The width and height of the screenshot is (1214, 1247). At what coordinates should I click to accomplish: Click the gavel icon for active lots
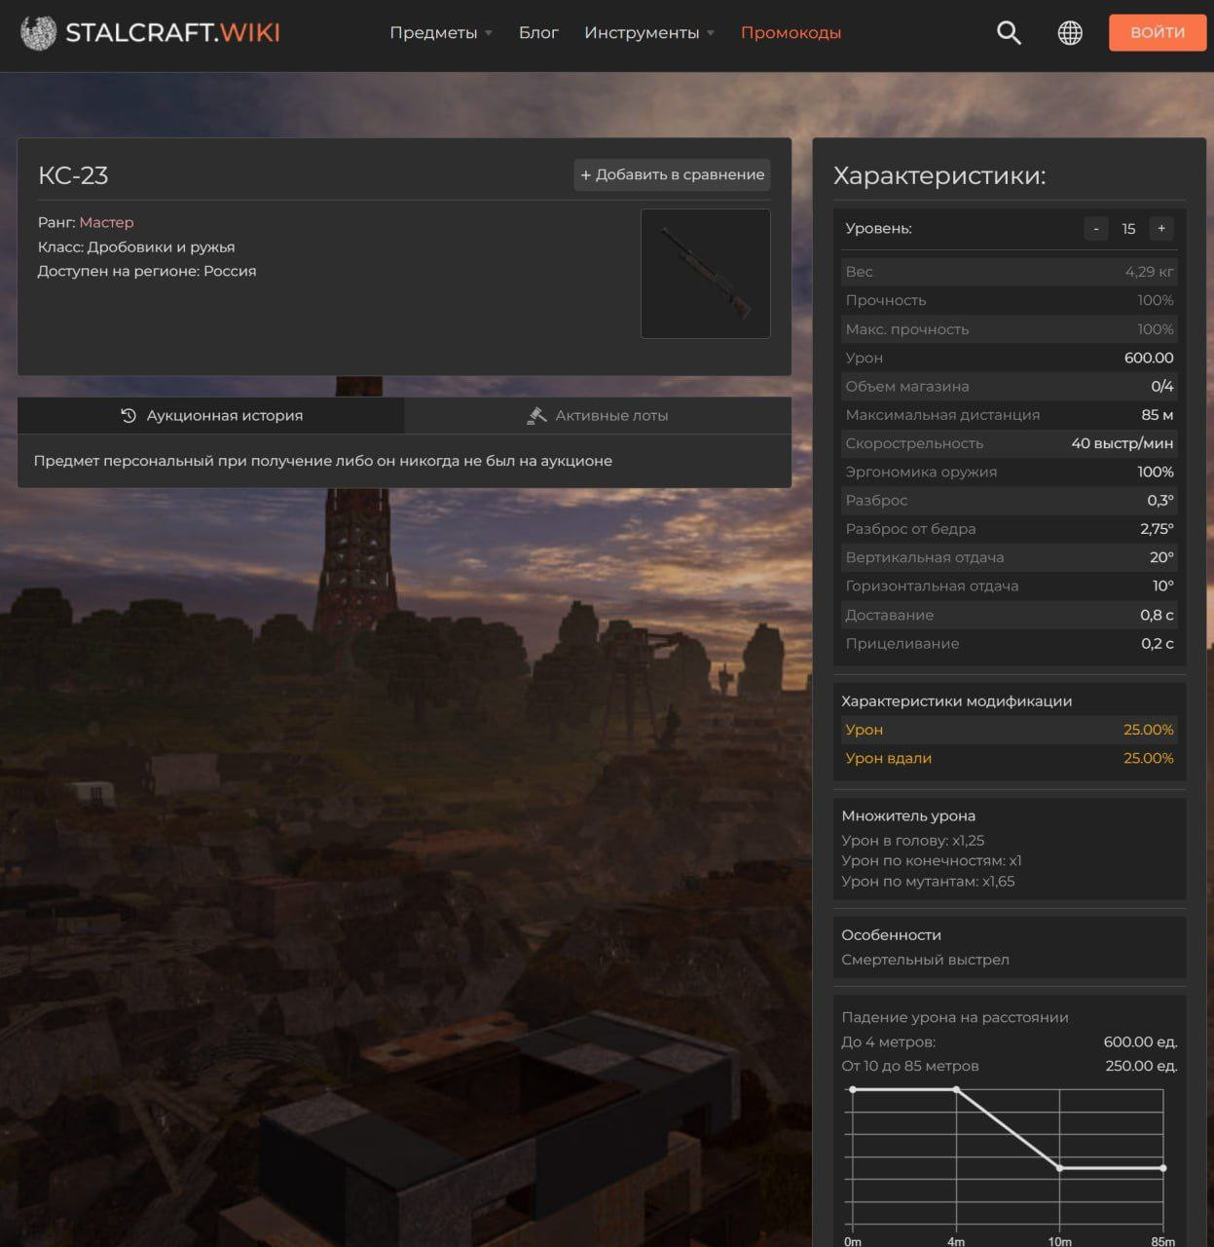(x=536, y=416)
